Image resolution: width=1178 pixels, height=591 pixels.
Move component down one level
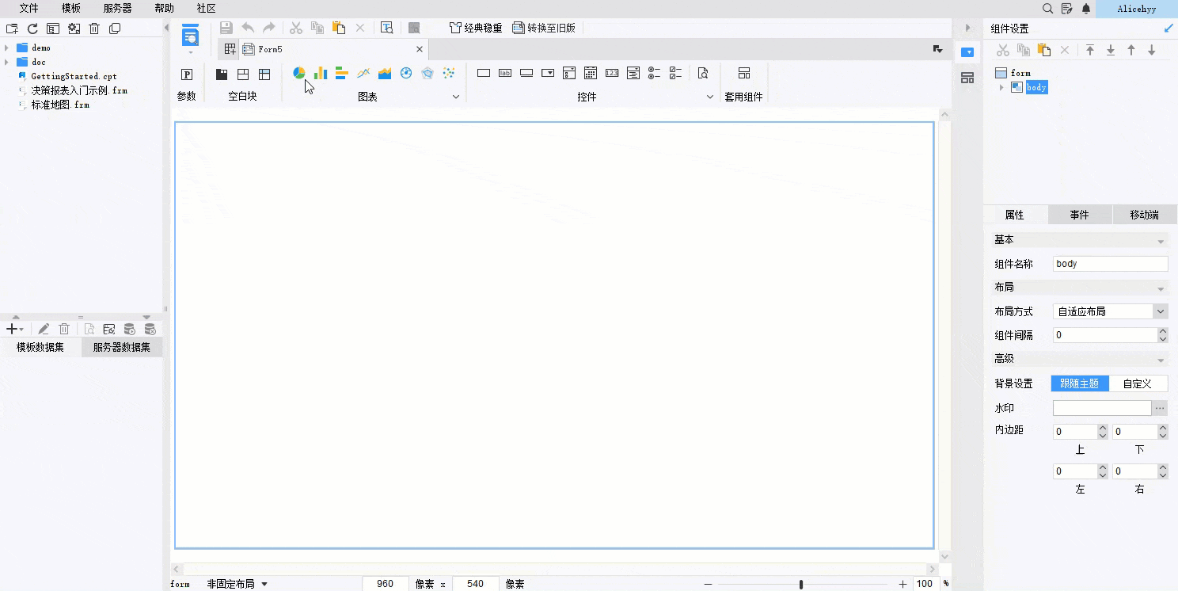1152,50
